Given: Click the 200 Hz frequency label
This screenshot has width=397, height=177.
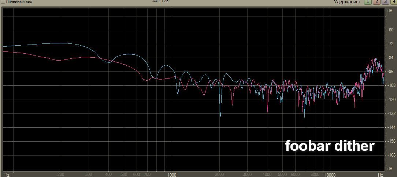Looking at the screenshot, I should coord(60,174).
